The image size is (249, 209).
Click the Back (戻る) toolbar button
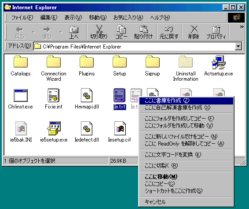(x=19, y=33)
